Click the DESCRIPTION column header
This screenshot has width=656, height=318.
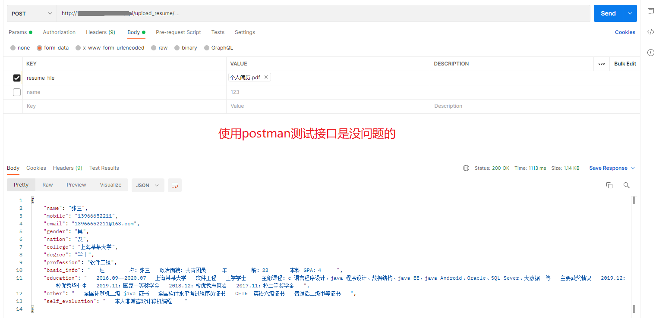click(x=451, y=64)
